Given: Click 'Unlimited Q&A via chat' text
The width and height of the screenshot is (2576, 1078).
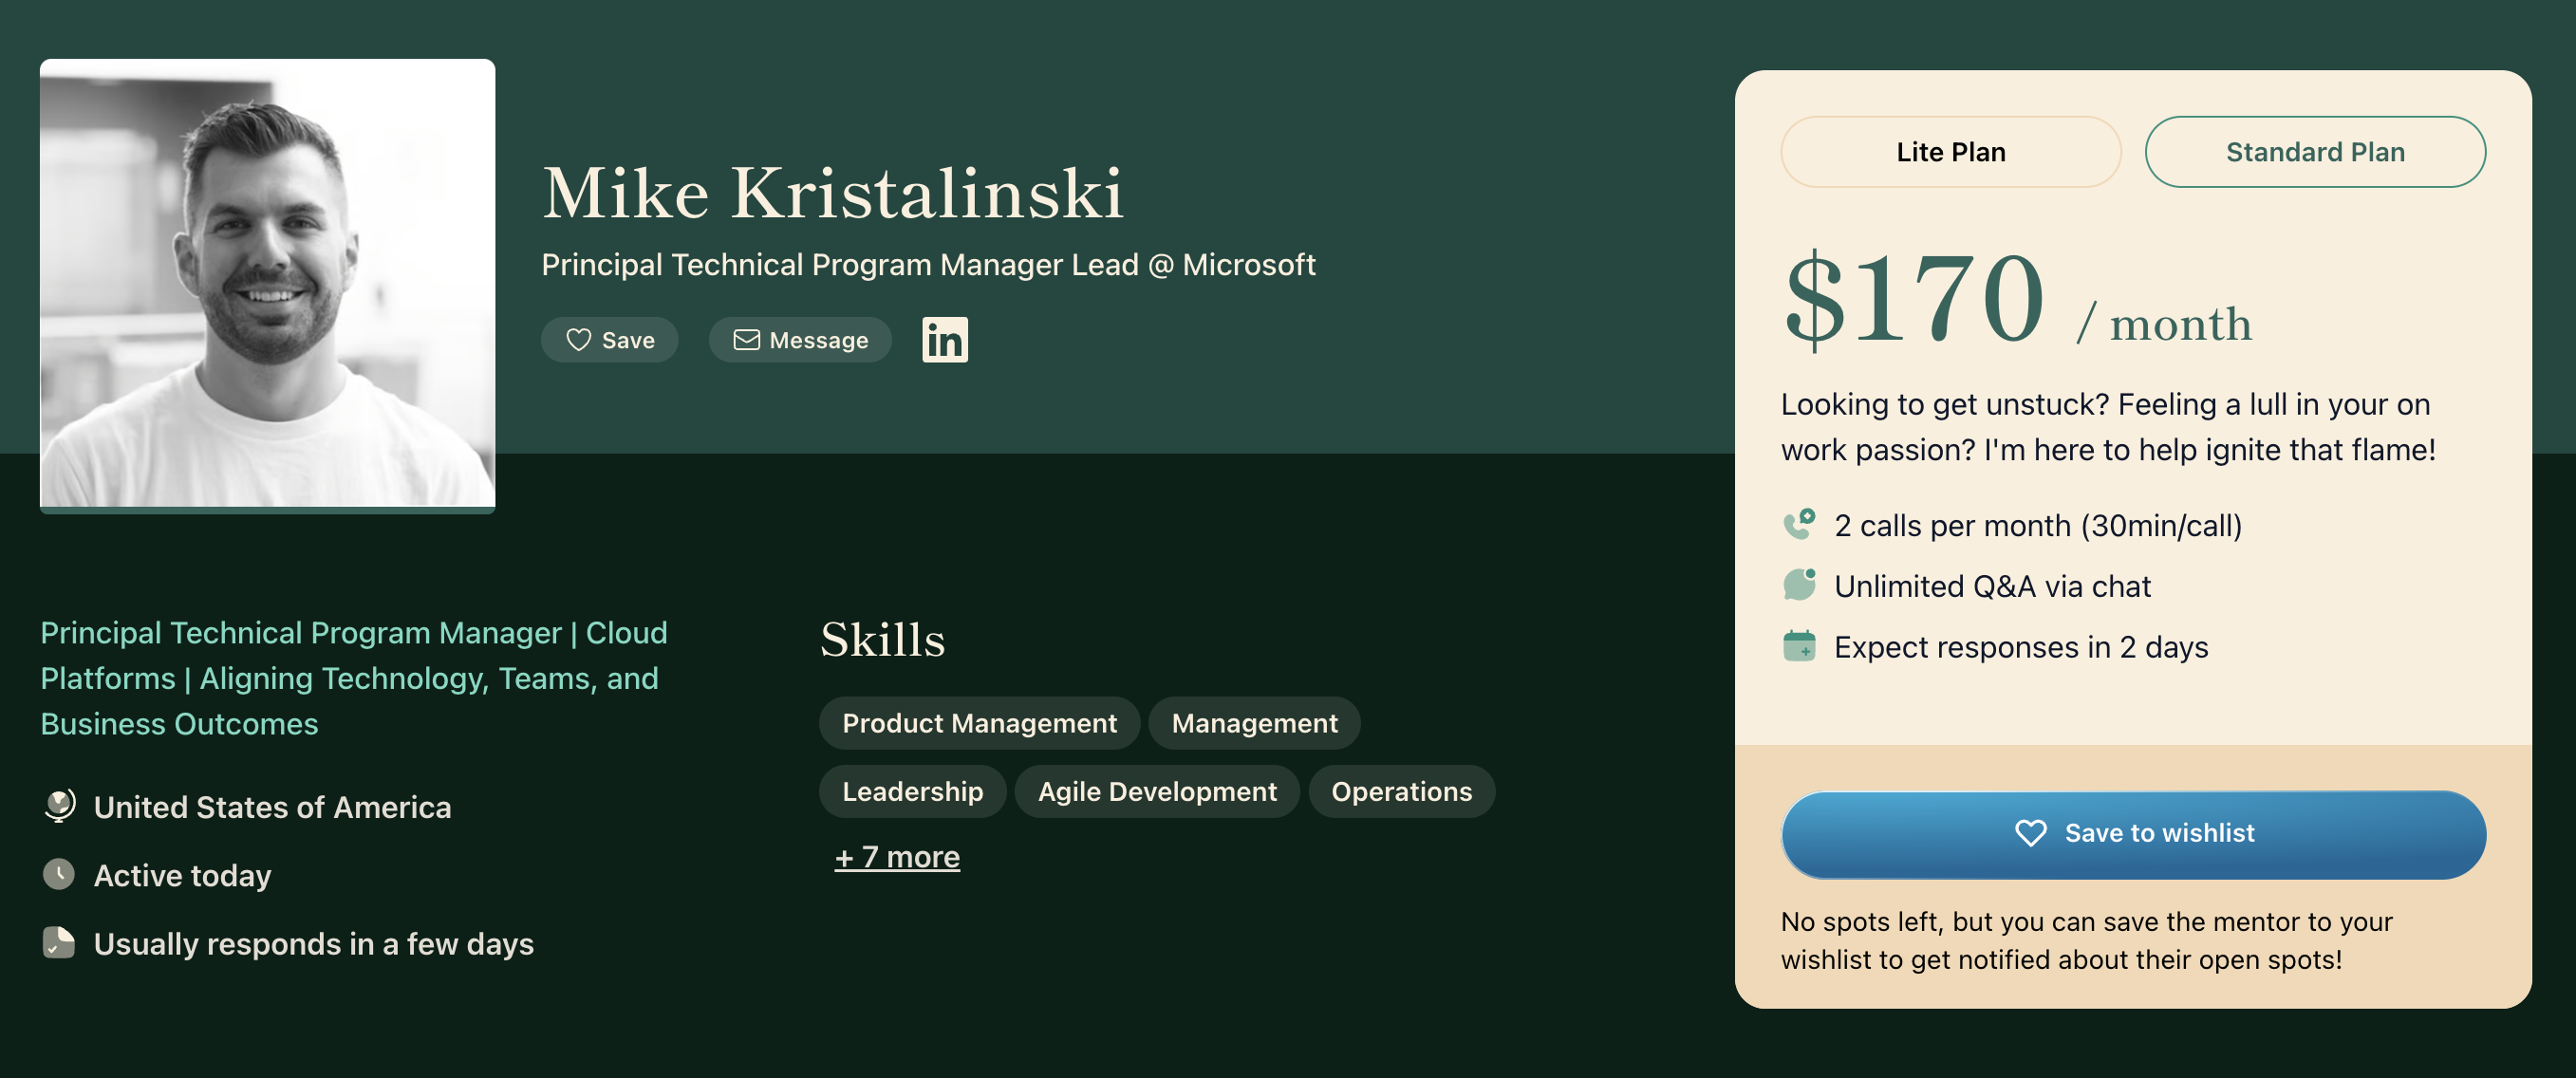Looking at the screenshot, I should 1992,586.
